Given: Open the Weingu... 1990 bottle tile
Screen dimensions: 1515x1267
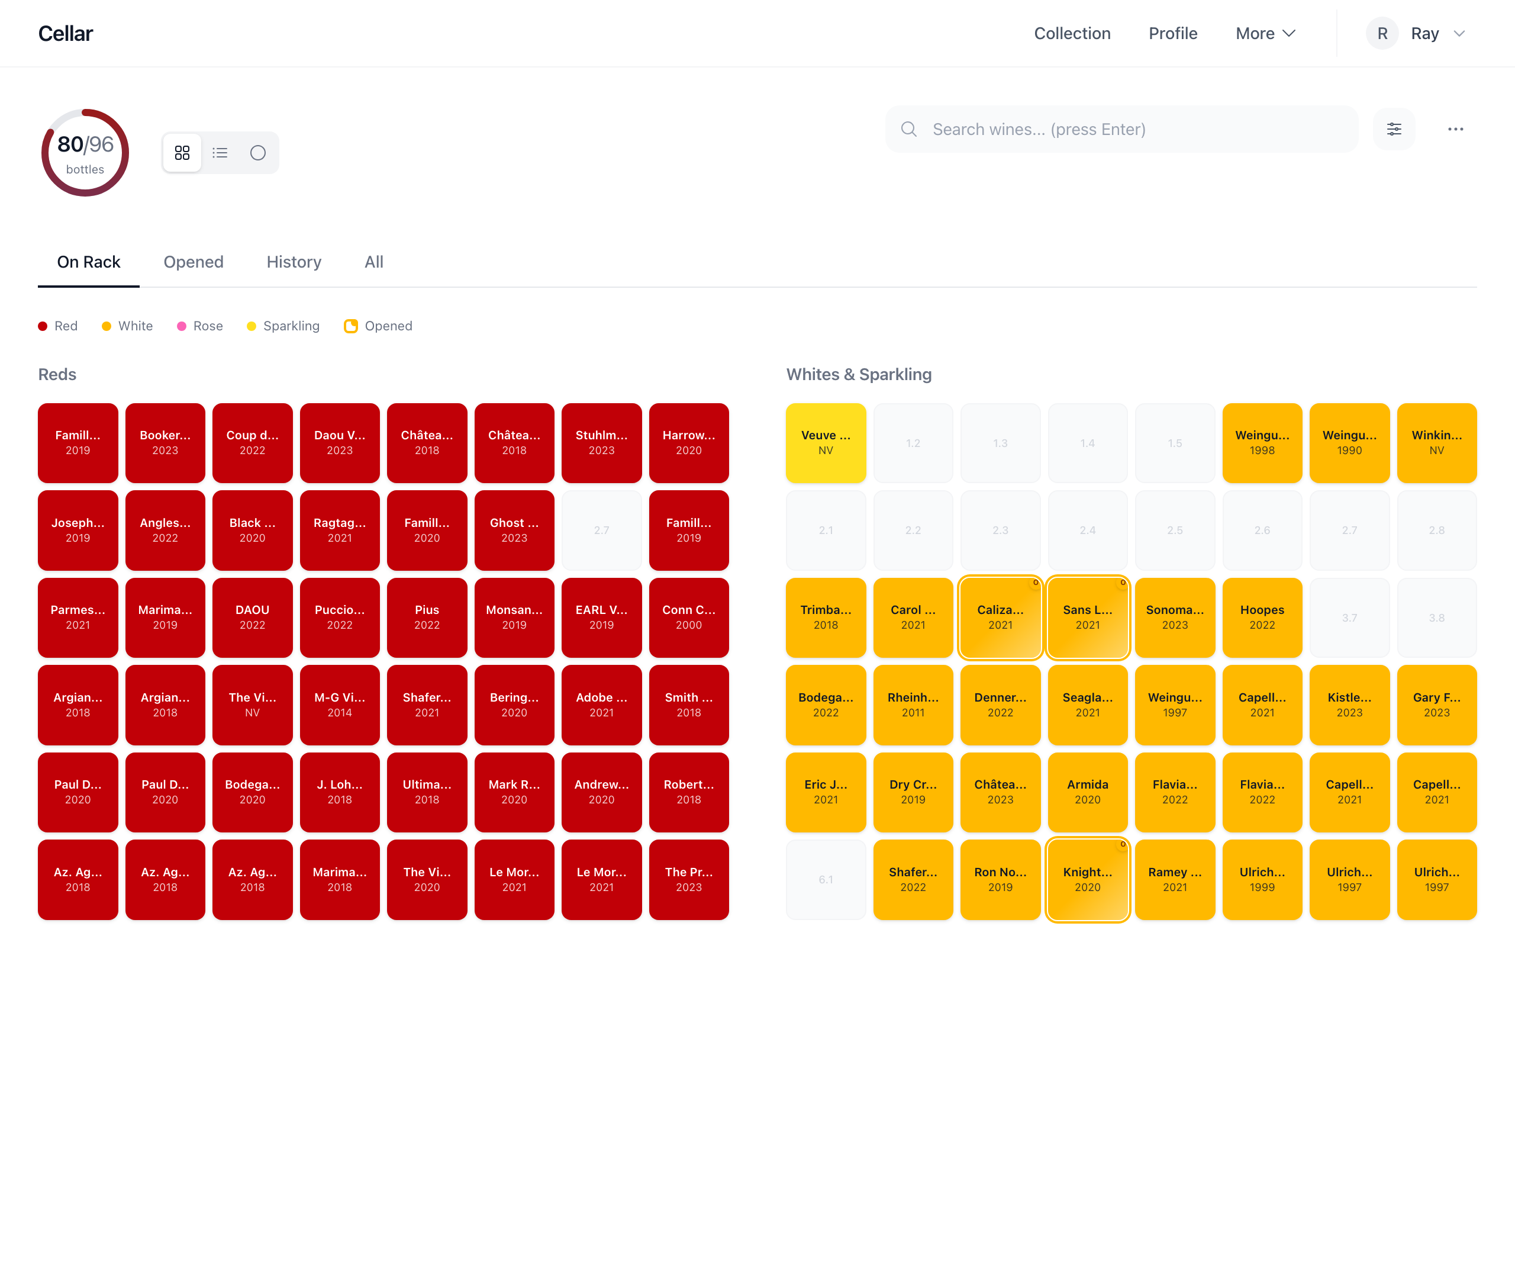Looking at the screenshot, I should click(x=1350, y=443).
